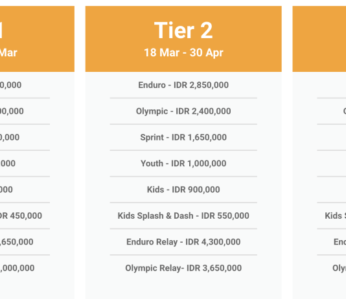The height and width of the screenshot is (299, 346).
Task: Select cut-off Kids S row in right column
Action: coord(335,216)
